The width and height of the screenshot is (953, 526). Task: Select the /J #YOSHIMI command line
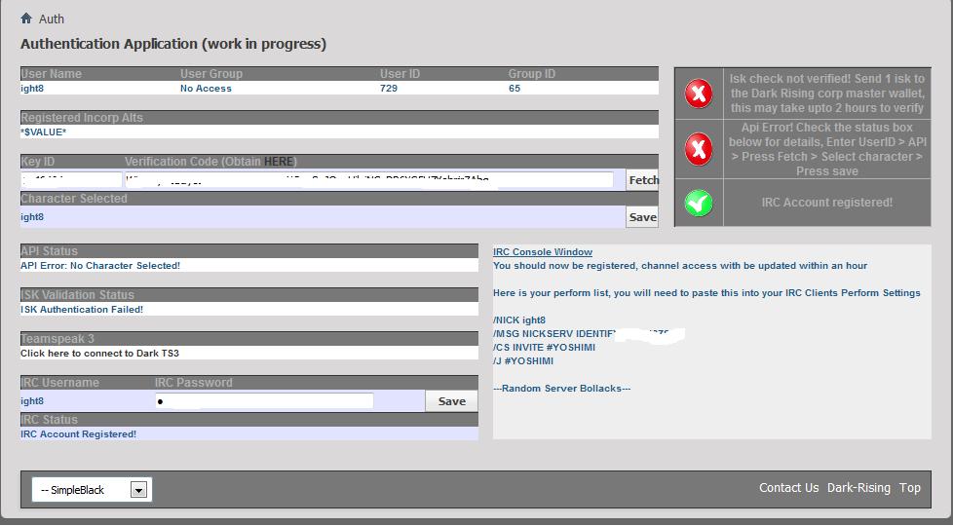point(523,360)
